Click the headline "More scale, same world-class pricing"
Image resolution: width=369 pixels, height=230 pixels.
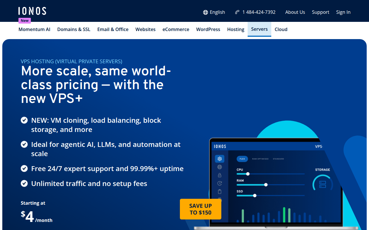click(x=96, y=85)
